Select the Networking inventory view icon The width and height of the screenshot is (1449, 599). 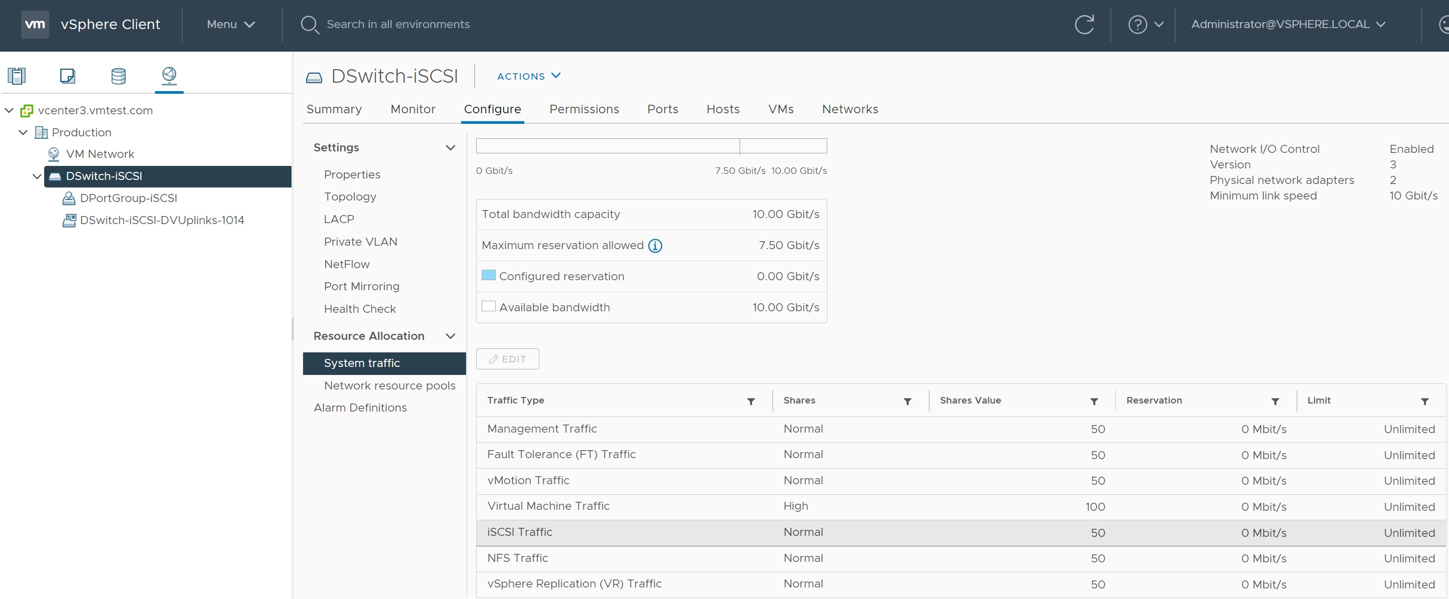[x=169, y=75]
